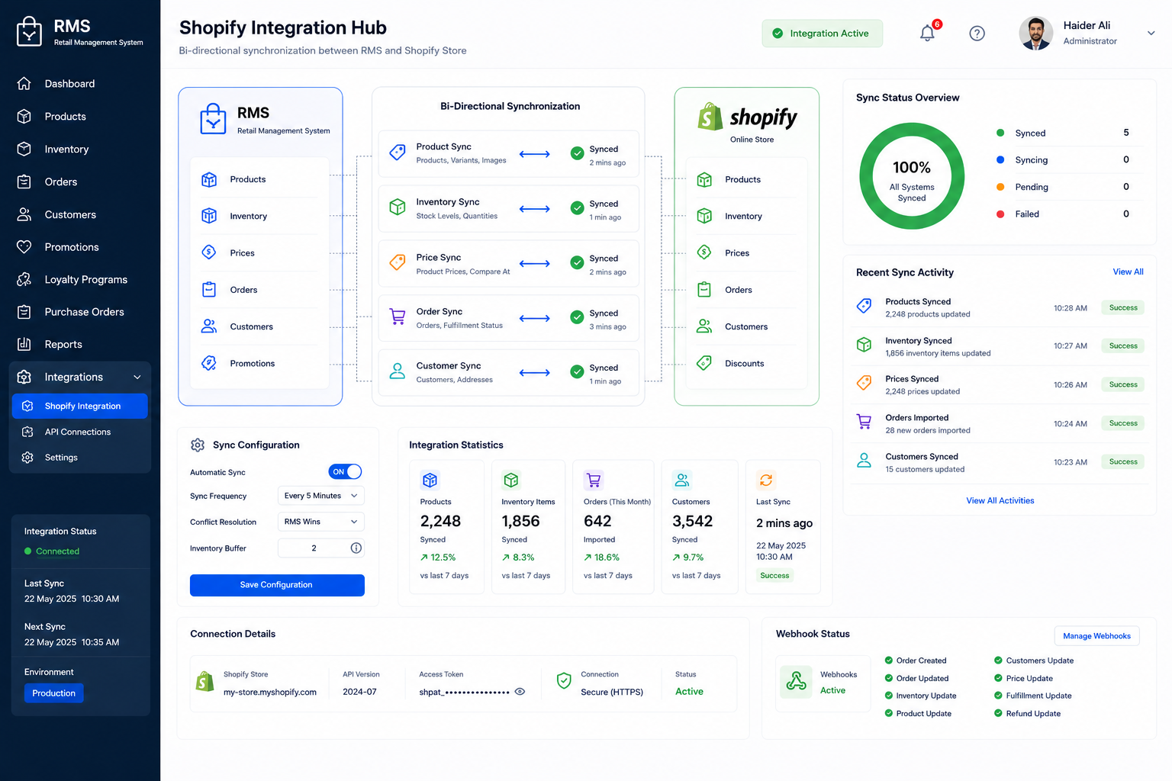Click the Price Sync orange tag icon
The width and height of the screenshot is (1172, 781).
click(x=398, y=262)
